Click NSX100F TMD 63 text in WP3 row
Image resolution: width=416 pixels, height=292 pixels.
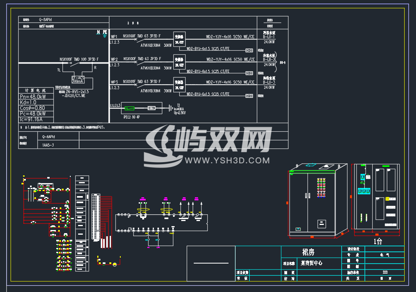(x=142, y=81)
